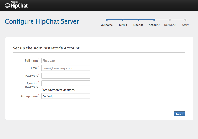Click the Password input field

click(x=66, y=76)
